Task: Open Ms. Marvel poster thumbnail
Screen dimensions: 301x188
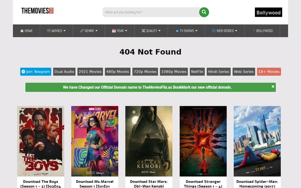Action: pos(95,141)
